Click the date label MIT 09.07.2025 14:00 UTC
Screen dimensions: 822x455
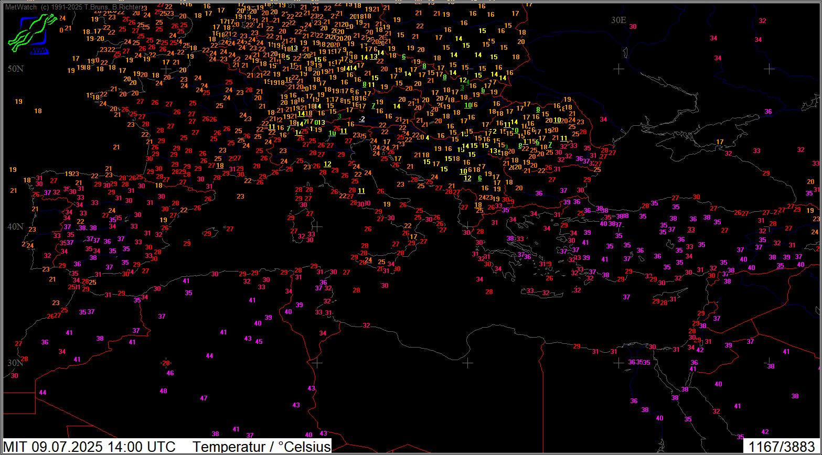90,447
